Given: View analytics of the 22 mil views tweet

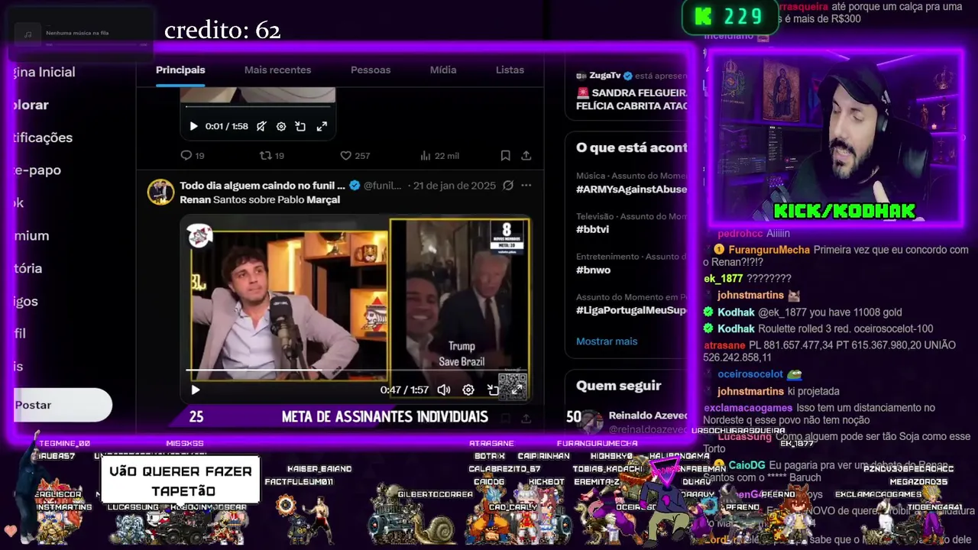Looking at the screenshot, I should pyautogui.click(x=439, y=156).
